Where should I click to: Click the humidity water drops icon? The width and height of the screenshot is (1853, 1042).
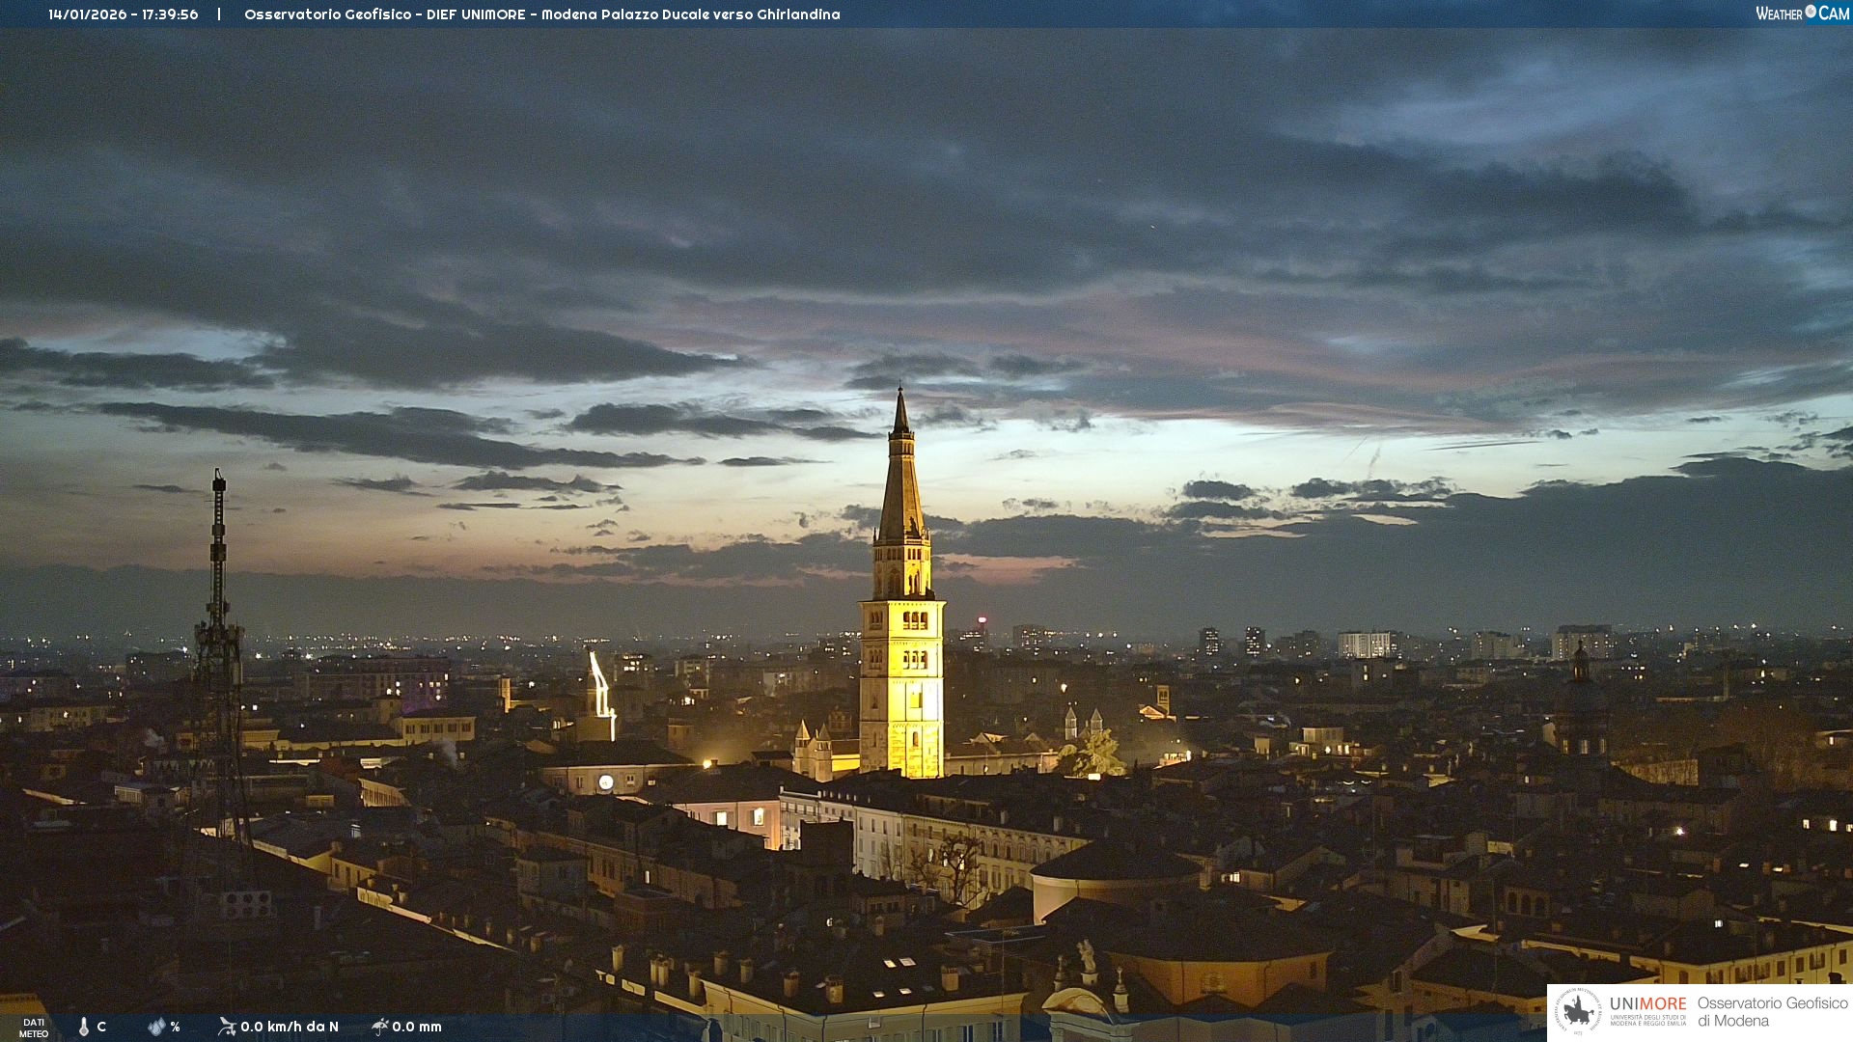point(156,1027)
